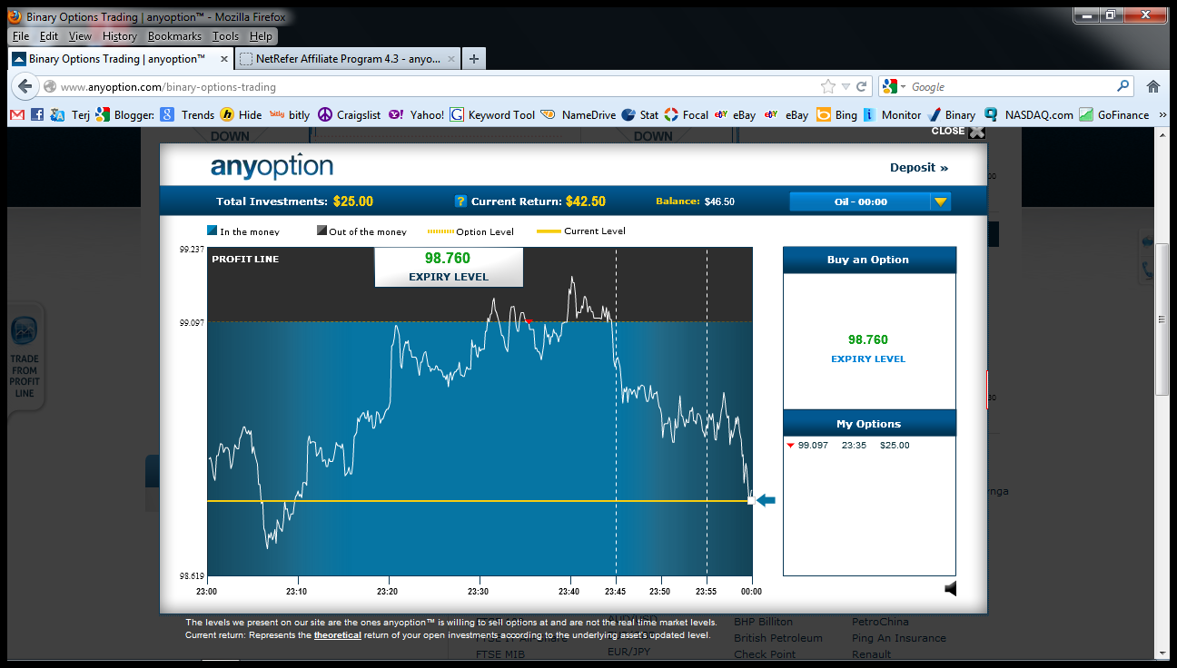
Task: Open the Terj bookmark
Action: click(70, 115)
